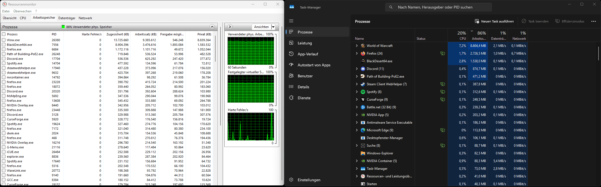Click the search magnifier icon in Task-Manager
This screenshot has width=601, height=187.
click(391, 7)
